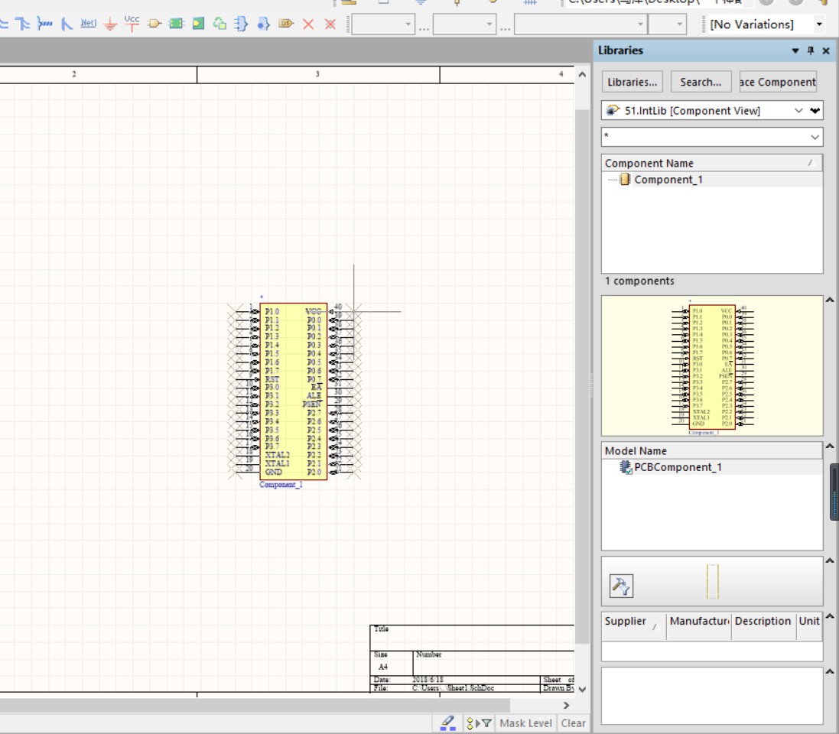Open the No Variations dropdown
This screenshot has height=734, width=839.
tap(819, 24)
